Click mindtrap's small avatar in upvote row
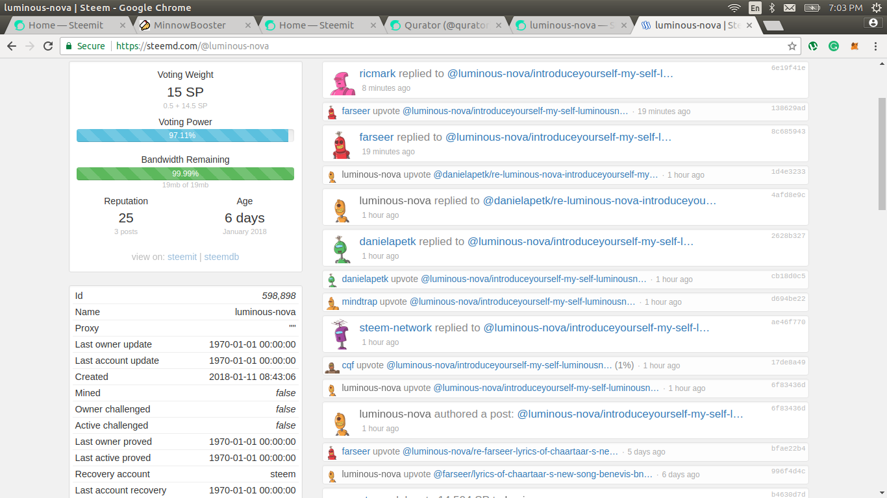This screenshot has height=498, width=887. [332, 303]
